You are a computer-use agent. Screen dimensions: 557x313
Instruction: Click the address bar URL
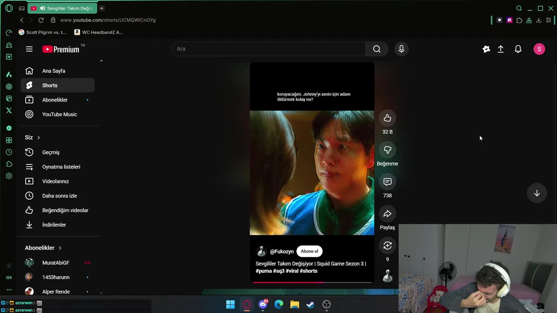[108, 20]
